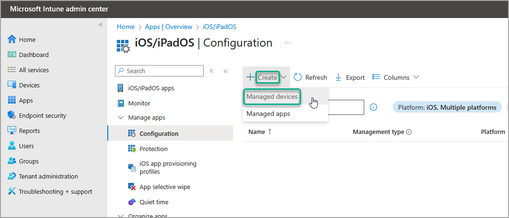Open the All services list icon
This screenshot has height=218, width=509.
pos(12,70)
